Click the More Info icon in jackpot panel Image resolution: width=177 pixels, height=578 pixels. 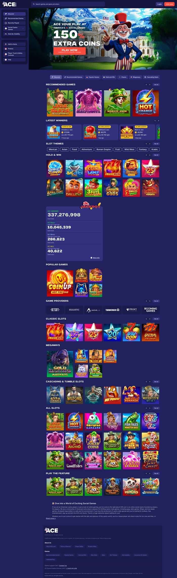tap(91, 258)
